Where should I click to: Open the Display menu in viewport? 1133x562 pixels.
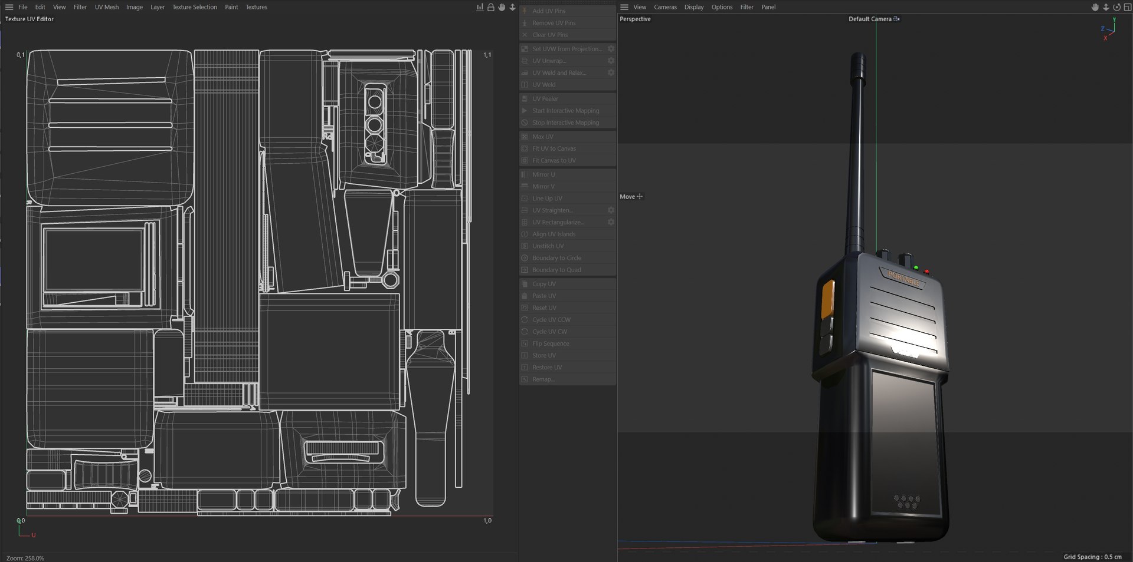pos(694,7)
